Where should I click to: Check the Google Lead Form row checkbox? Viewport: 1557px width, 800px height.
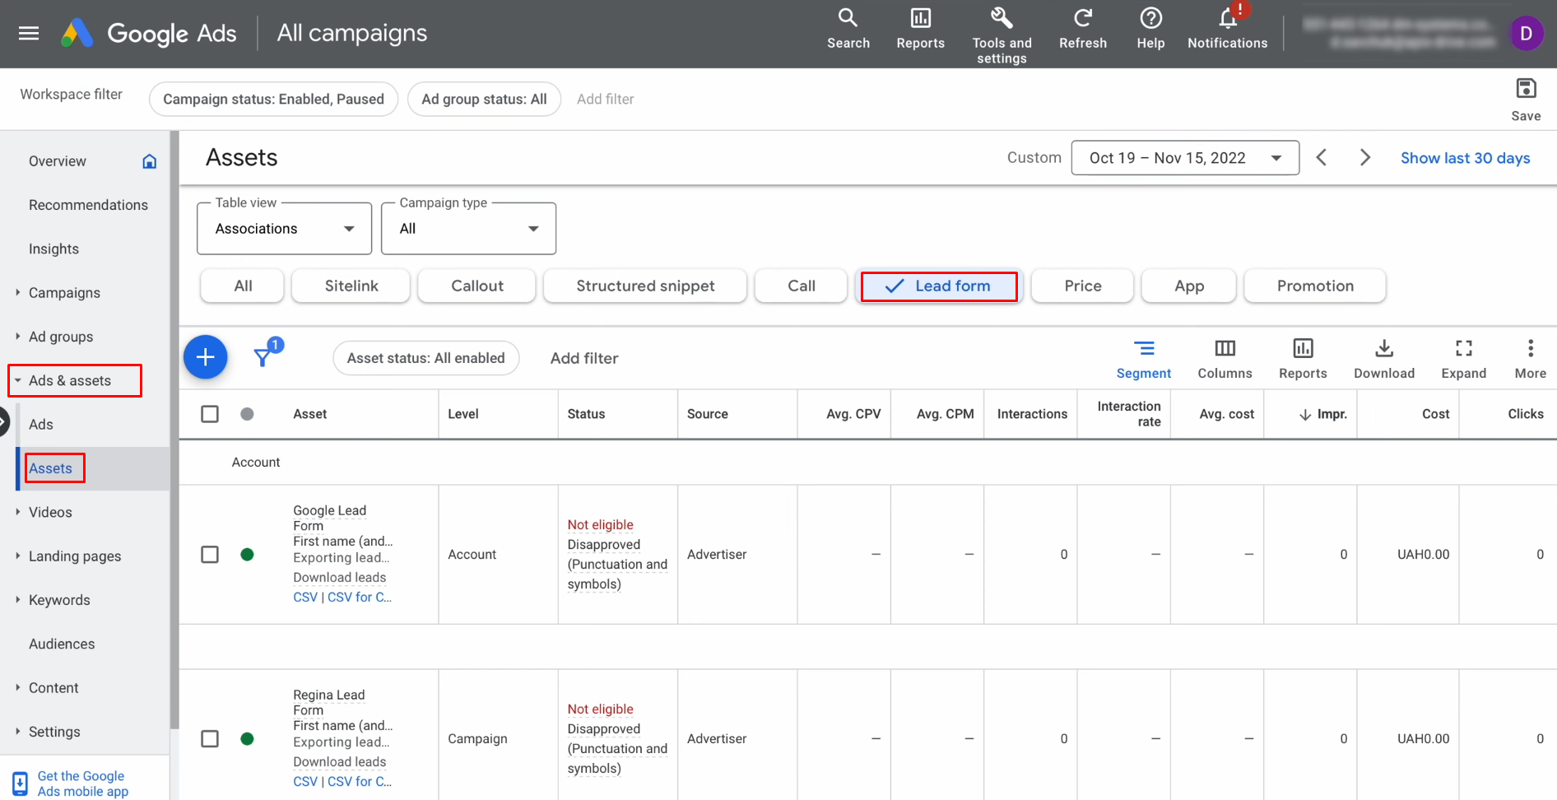point(210,555)
